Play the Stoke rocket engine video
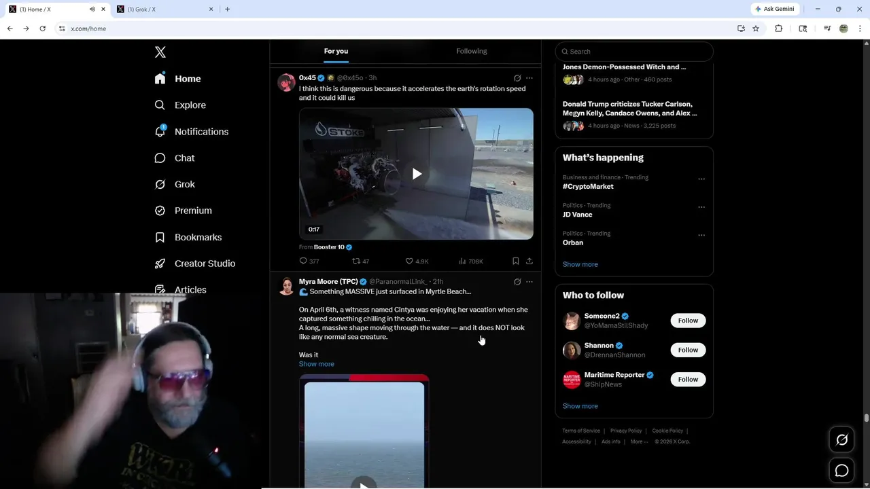 coord(417,174)
